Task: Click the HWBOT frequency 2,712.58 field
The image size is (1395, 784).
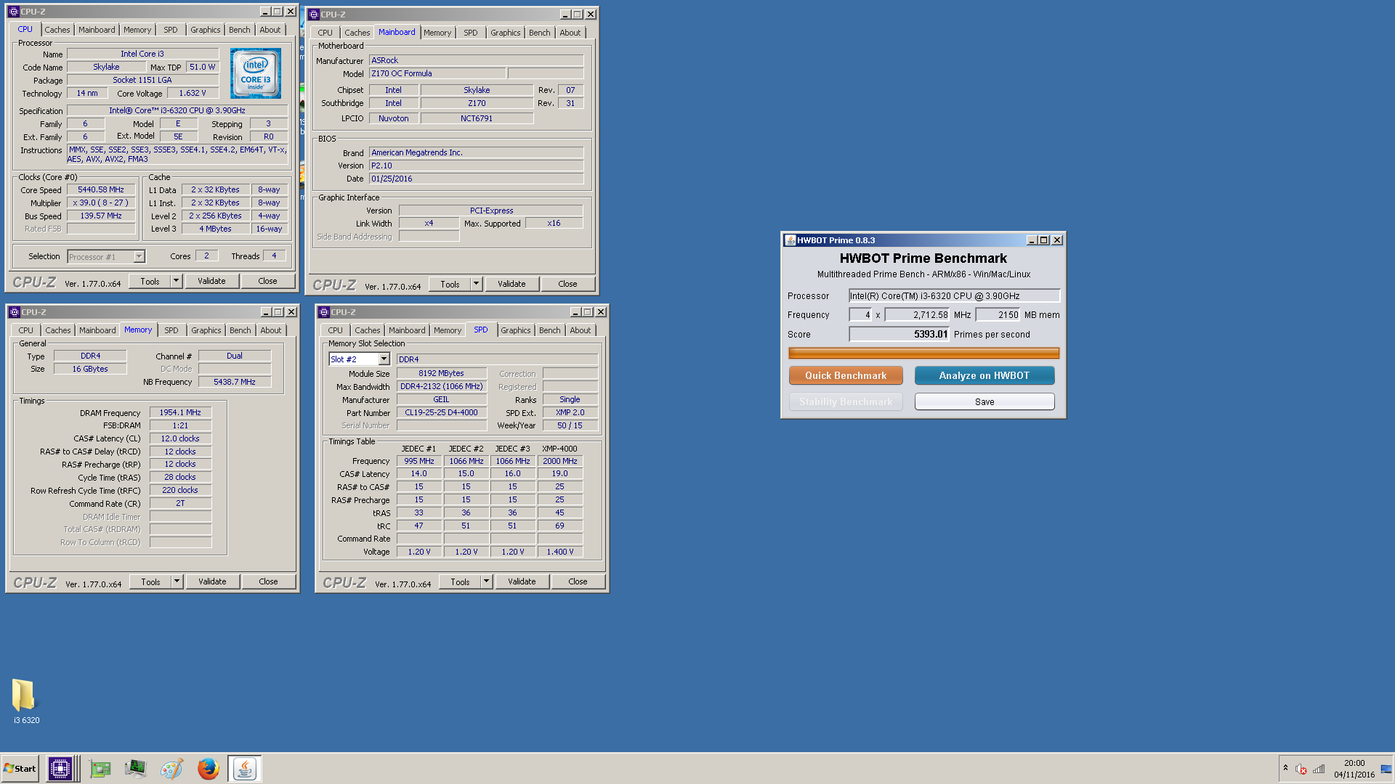Action: click(x=917, y=314)
